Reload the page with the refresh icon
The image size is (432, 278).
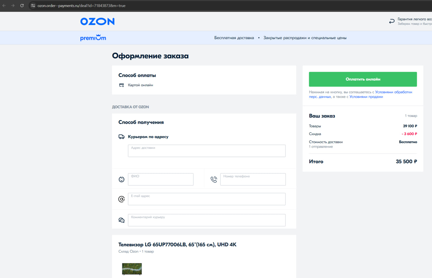click(22, 6)
